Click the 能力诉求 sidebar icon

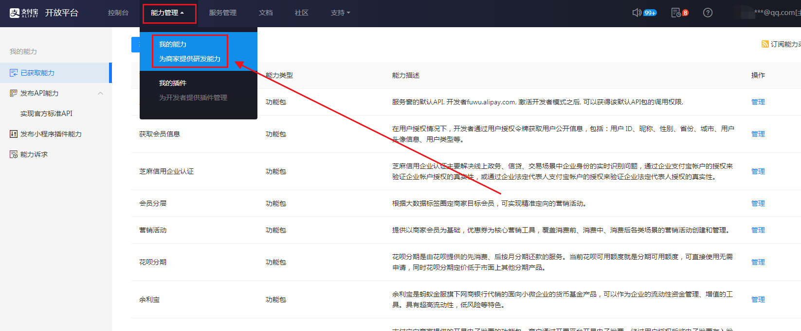tap(14, 154)
